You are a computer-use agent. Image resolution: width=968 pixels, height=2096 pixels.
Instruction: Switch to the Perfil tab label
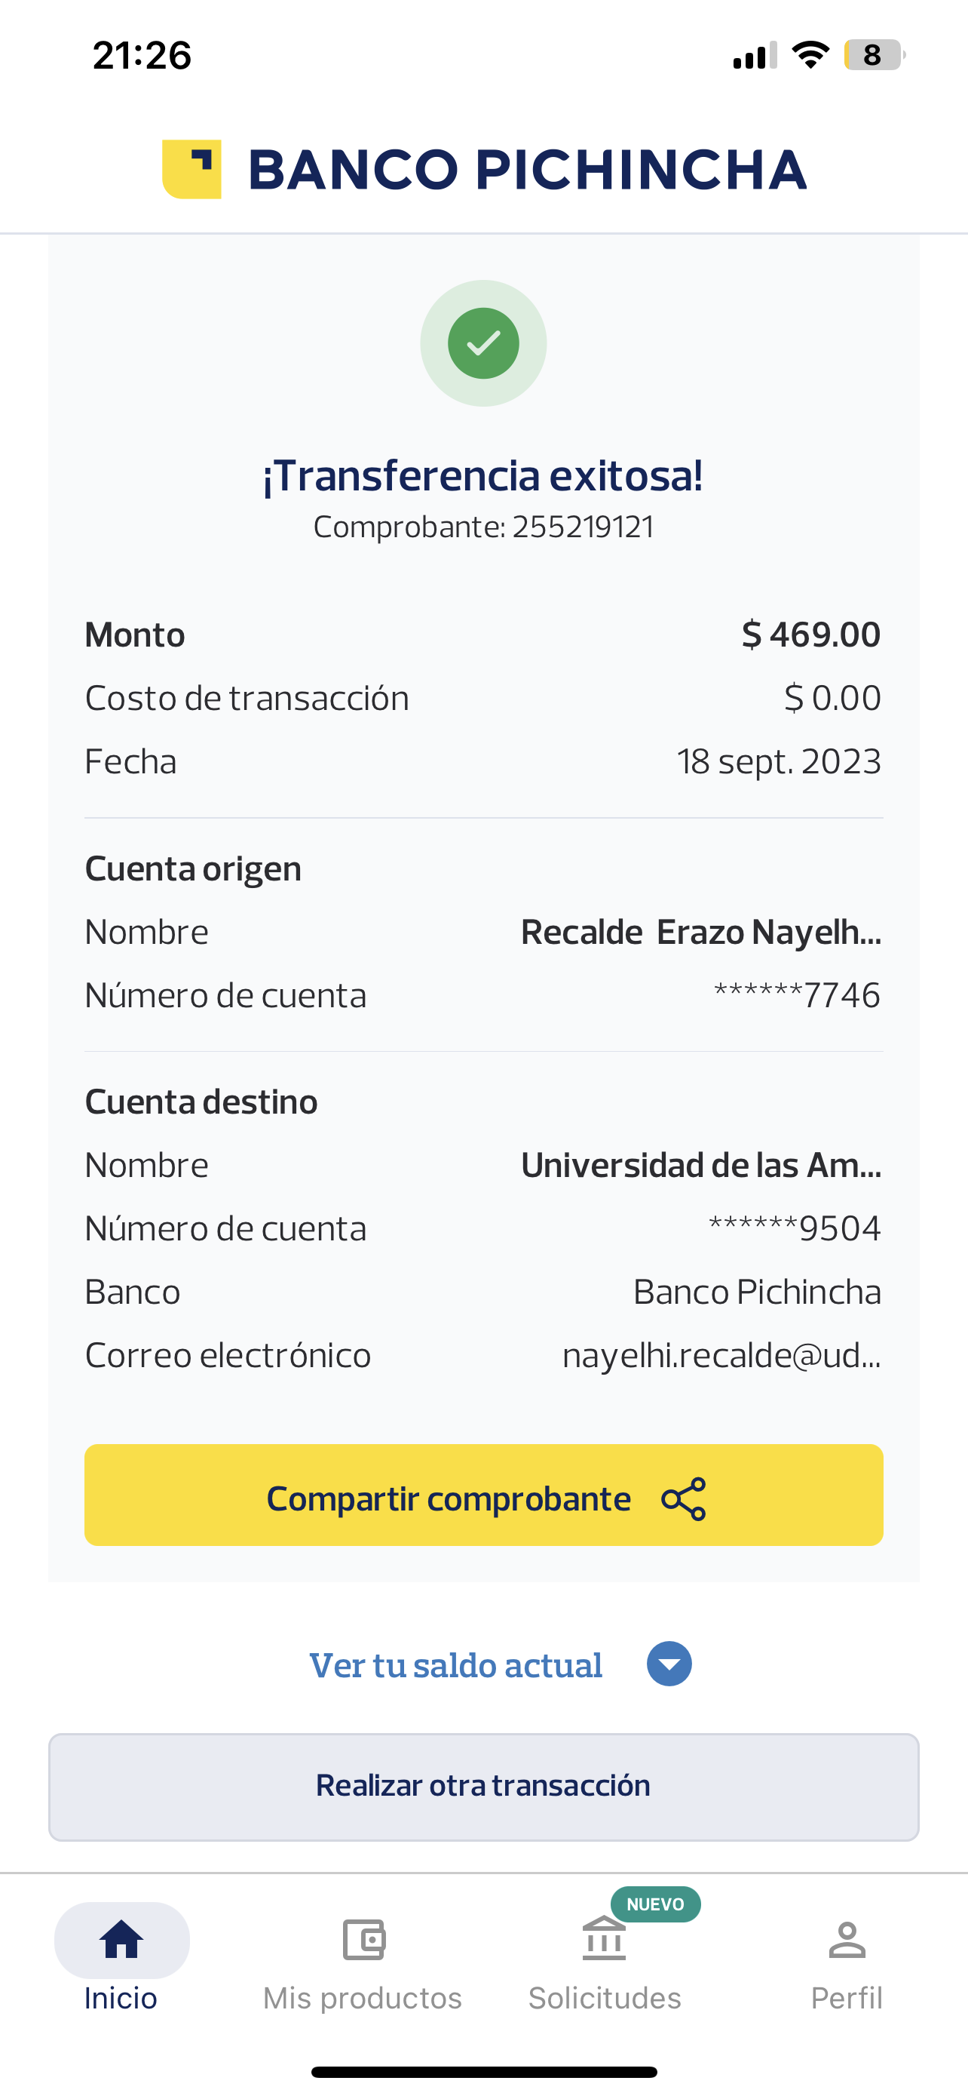click(x=847, y=1999)
